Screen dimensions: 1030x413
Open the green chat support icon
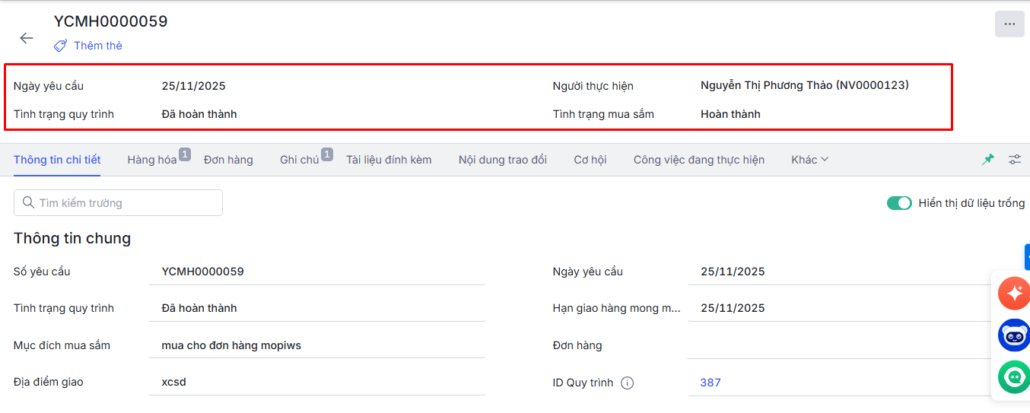click(1014, 376)
